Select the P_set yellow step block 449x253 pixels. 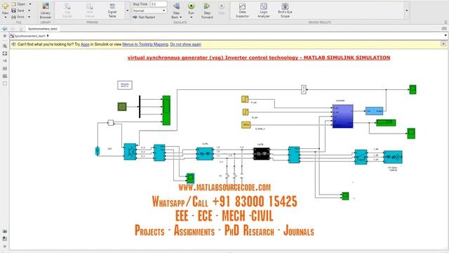click(x=245, y=99)
